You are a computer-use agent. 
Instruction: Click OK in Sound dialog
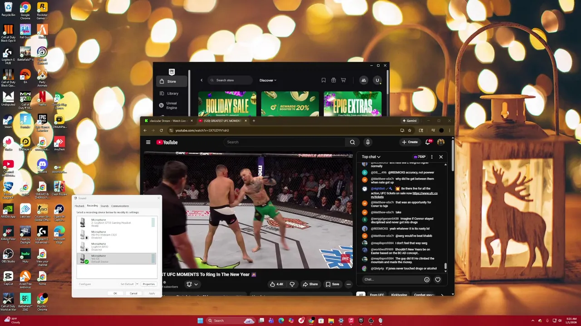coord(115,293)
